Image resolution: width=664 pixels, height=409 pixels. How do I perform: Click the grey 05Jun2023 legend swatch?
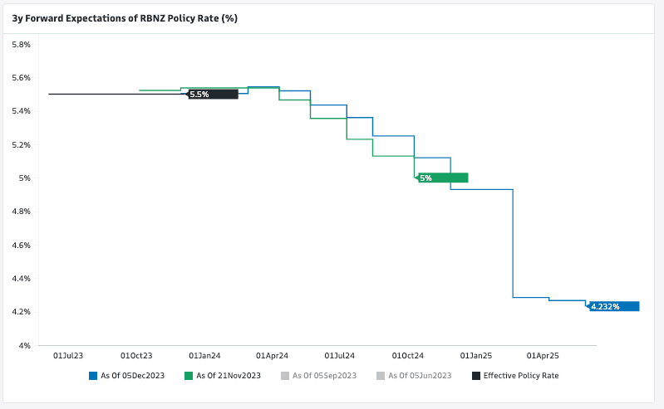[381, 376]
